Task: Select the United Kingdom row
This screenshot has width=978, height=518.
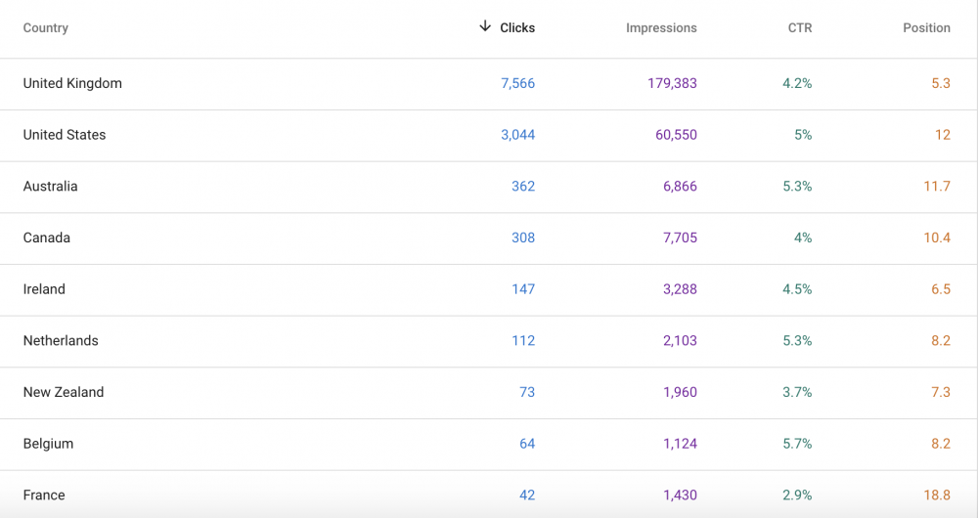Action: point(72,84)
